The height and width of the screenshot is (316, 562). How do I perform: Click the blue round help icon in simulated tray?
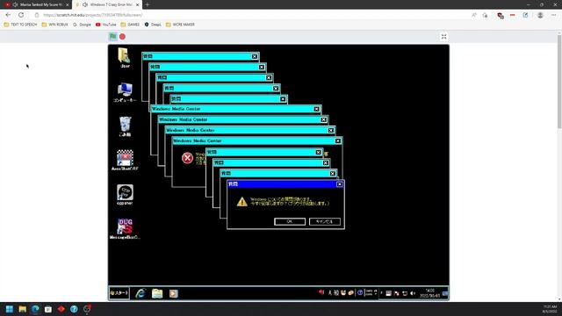tap(360, 292)
